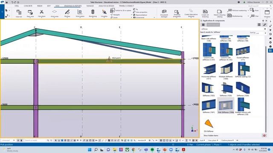This screenshot has width=273, height=153.
Task: Click the catalog pin/access icon beside list view
Action: click(264, 25)
